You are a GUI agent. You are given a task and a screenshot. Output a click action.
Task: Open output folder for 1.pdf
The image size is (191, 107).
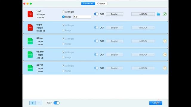(x=158, y=14)
